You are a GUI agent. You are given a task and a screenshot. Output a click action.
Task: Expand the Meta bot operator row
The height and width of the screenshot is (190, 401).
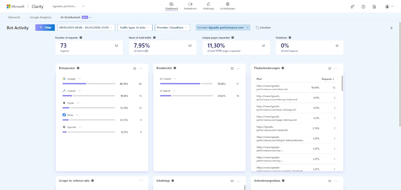[77, 115]
